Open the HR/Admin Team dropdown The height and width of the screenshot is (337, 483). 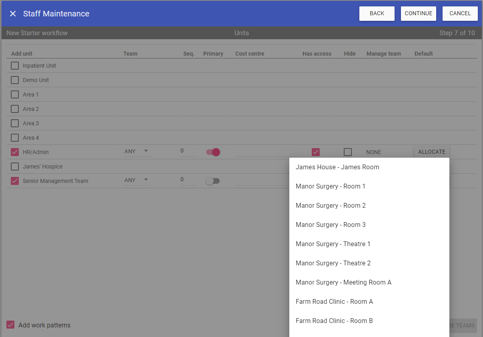click(x=136, y=151)
